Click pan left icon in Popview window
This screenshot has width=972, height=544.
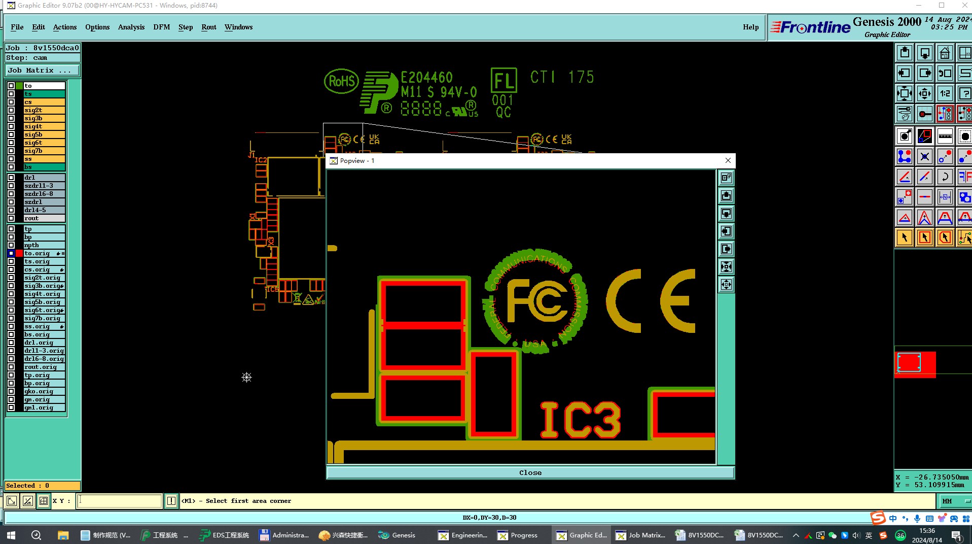[x=727, y=231]
